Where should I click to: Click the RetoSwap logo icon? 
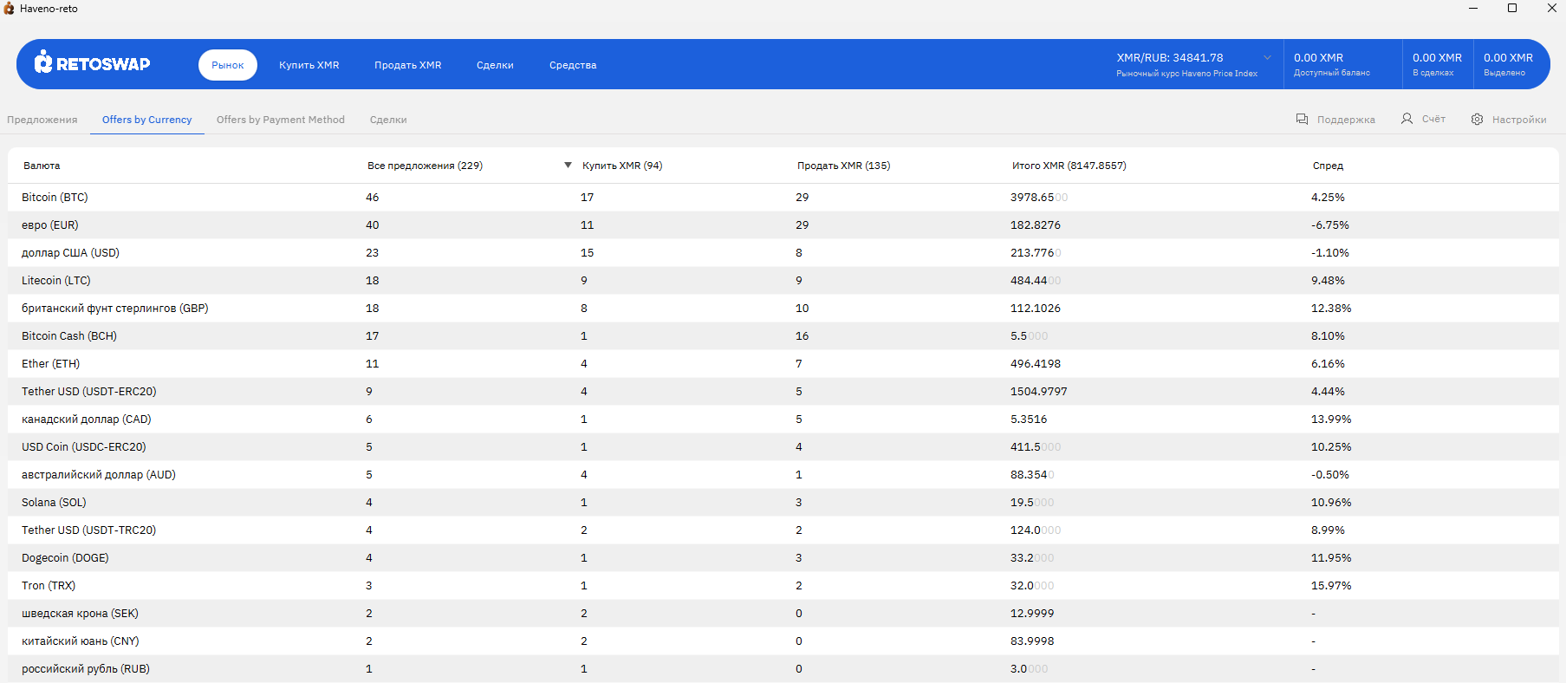click(43, 62)
